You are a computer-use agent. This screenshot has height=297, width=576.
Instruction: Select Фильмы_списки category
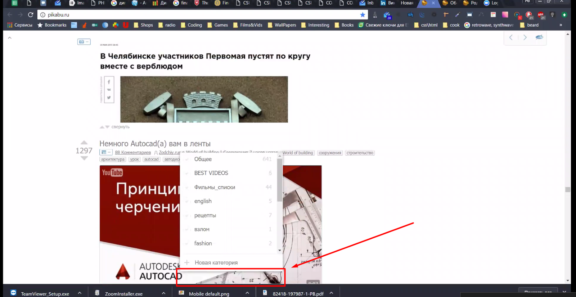pyautogui.click(x=229, y=187)
